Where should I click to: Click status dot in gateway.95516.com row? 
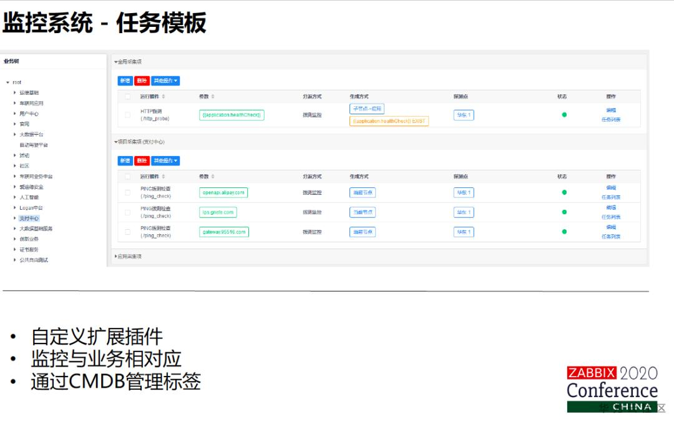(564, 232)
